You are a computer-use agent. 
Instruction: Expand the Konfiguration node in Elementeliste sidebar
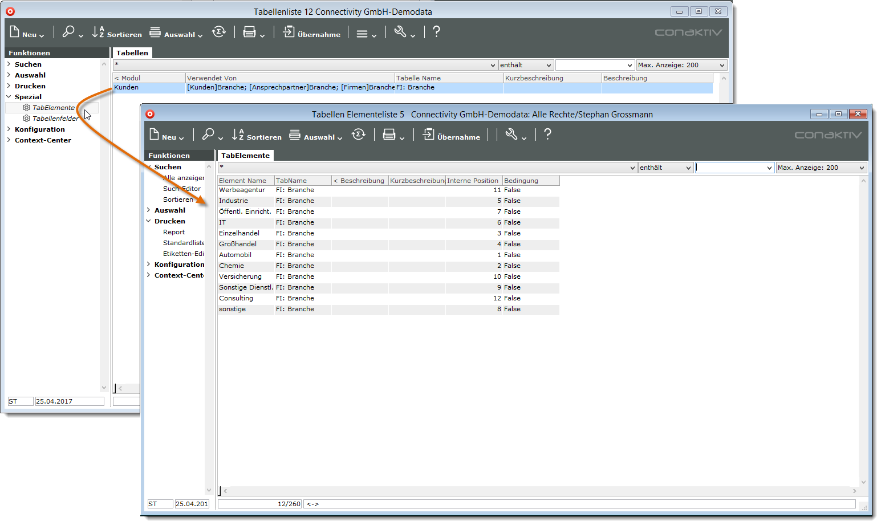tap(149, 264)
